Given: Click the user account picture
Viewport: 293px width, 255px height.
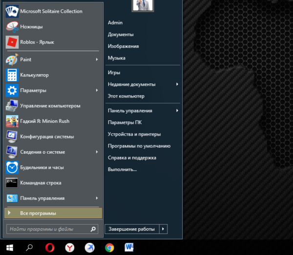Looking at the screenshot, I should click(x=143, y=5).
